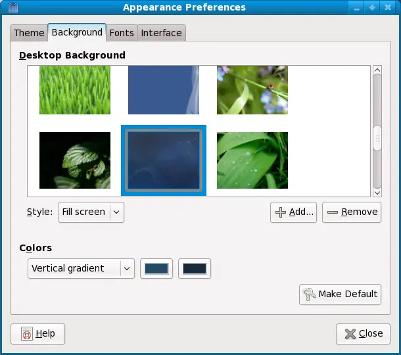Open Help for Appearance Preferences

[37, 333]
